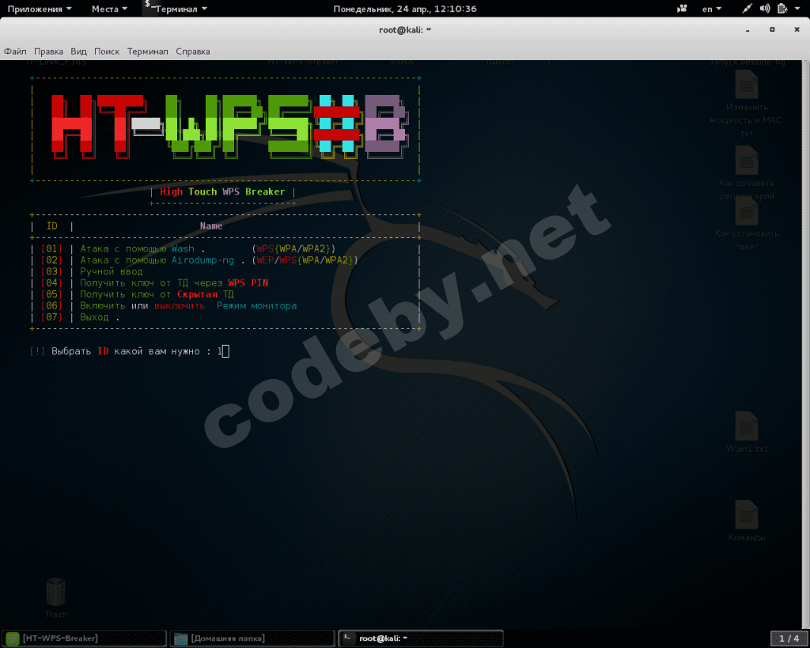
Task: Open the Терминал app menu in top panel
Action: [176, 9]
